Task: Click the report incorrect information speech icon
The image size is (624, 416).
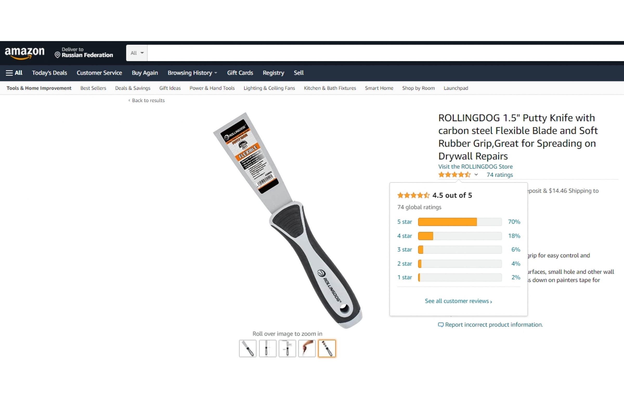Action: point(441,325)
